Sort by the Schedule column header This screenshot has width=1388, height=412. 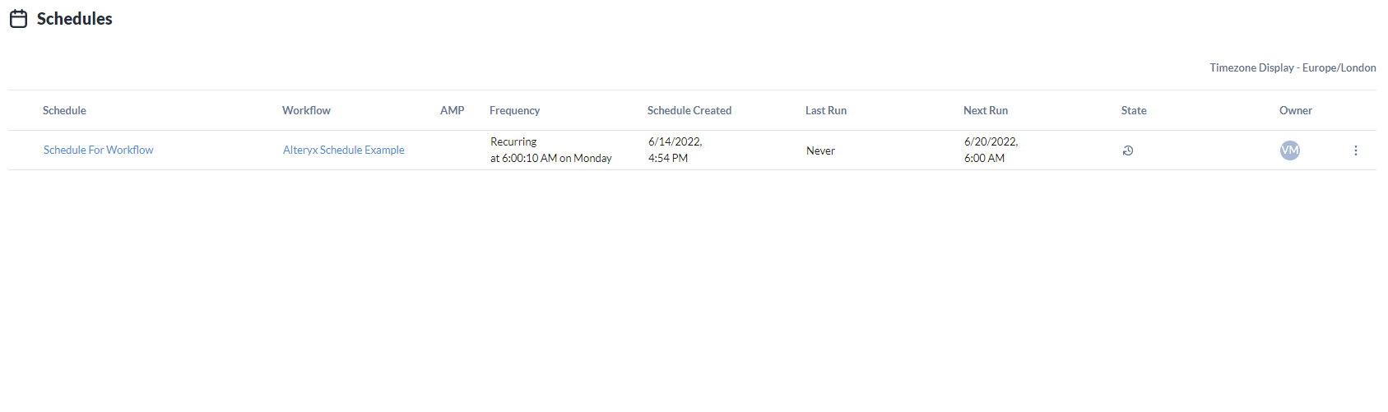tap(64, 110)
